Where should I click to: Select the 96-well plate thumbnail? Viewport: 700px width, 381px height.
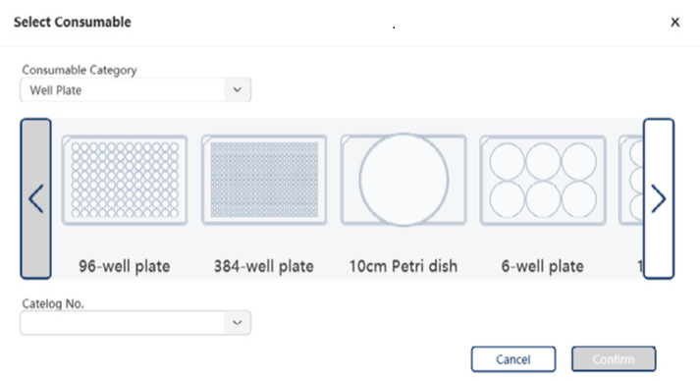(x=125, y=180)
